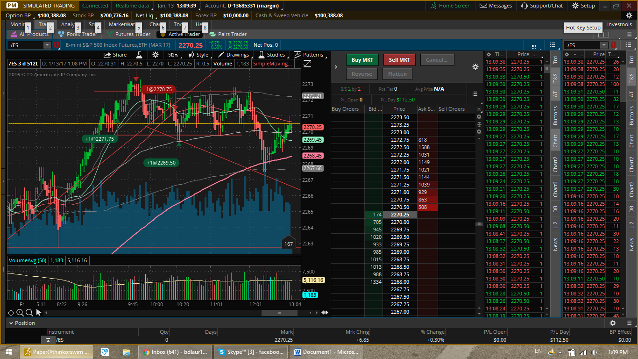The width and height of the screenshot is (638, 359).
Task: Click the two-pane layout icon below Investools
Action: pos(603,34)
